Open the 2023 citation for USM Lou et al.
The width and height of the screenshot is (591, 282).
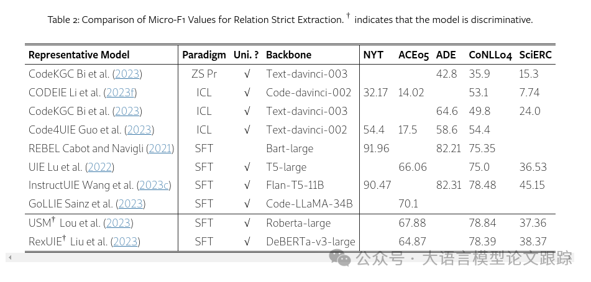point(118,223)
